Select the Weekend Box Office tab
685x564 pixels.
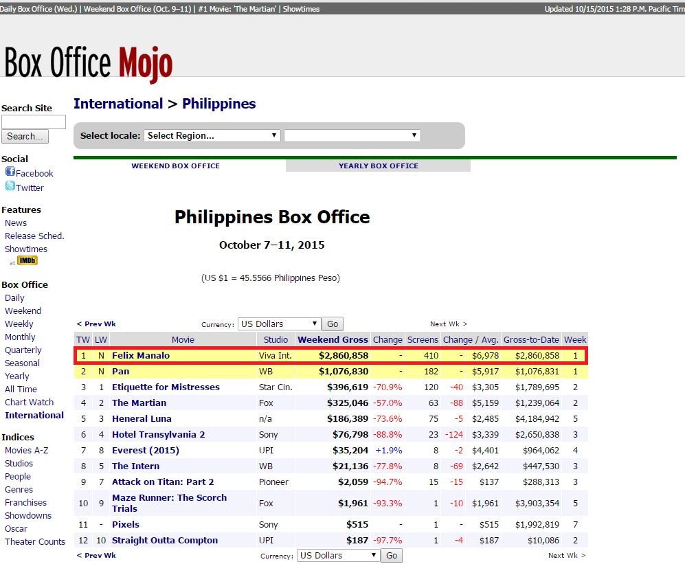[175, 166]
